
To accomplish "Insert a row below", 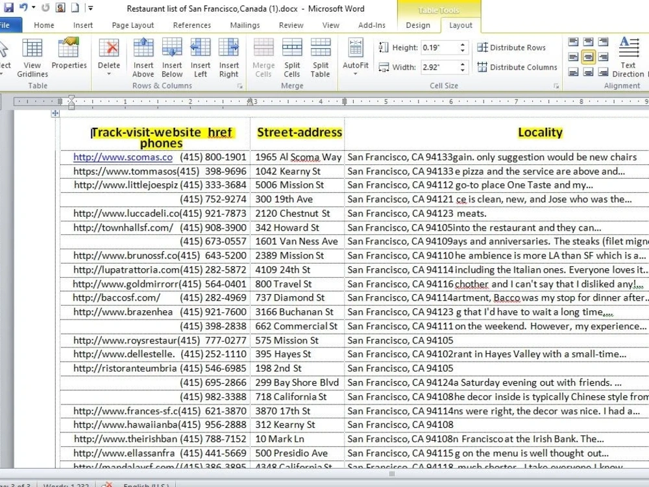I will pyautogui.click(x=172, y=58).
